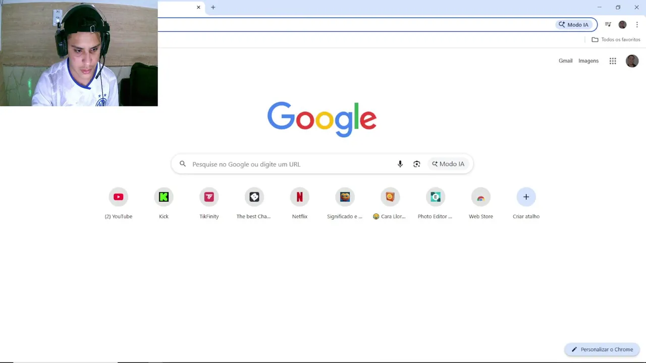This screenshot has height=363, width=646.
Task: Click the search magnifier icon
Action: (x=183, y=164)
